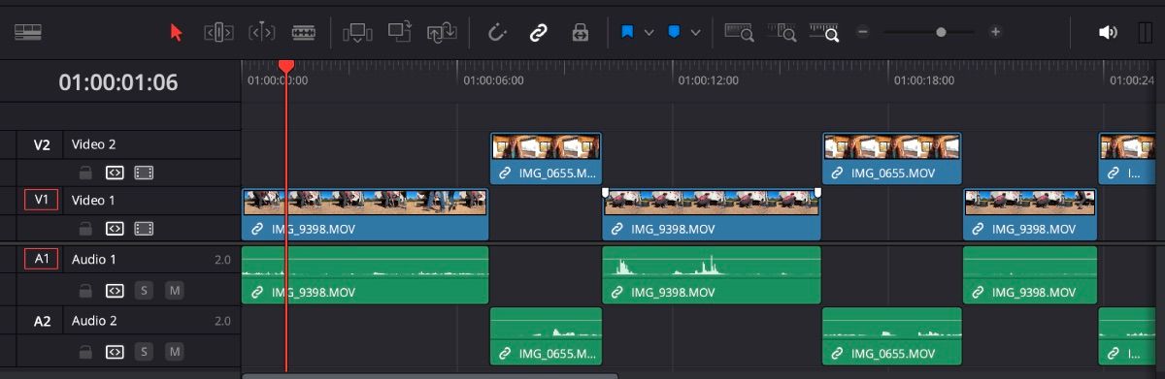Disable the Video 2 track filmstrip icon
1165x379 pixels.
click(144, 173)
